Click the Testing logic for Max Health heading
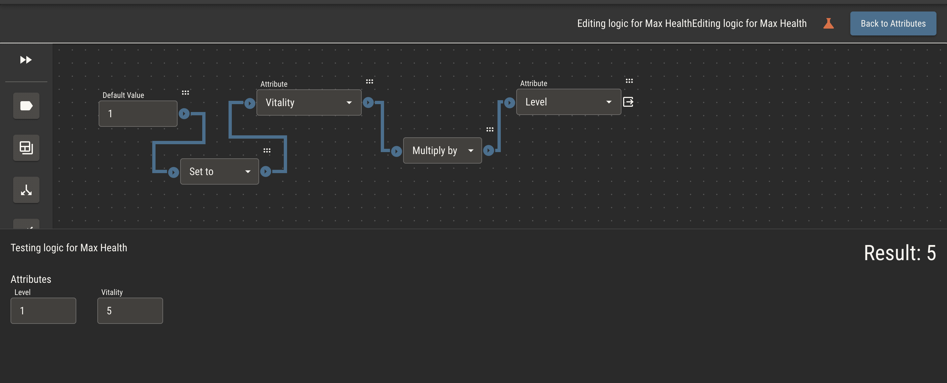 click(x=69, y=247)
